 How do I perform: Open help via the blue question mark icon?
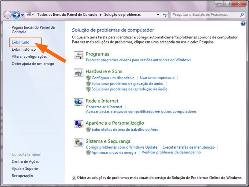243,23
